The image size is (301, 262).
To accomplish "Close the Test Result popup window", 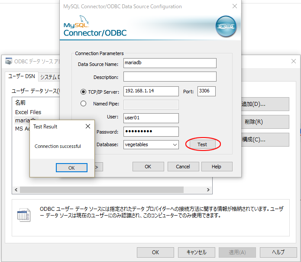I will tap(87, 127).
